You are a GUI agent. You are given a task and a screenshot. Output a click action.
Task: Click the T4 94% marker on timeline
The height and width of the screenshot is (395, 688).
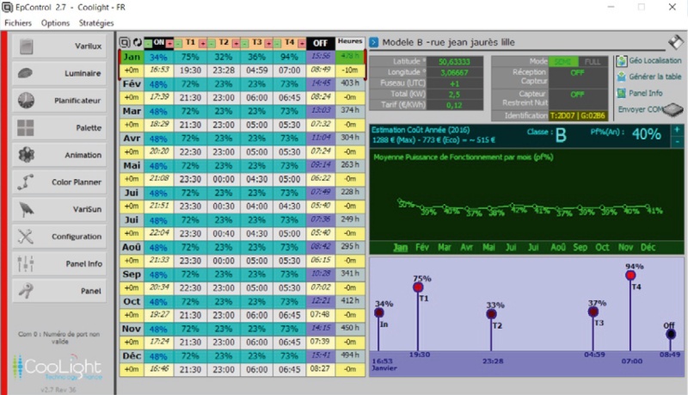630,275
